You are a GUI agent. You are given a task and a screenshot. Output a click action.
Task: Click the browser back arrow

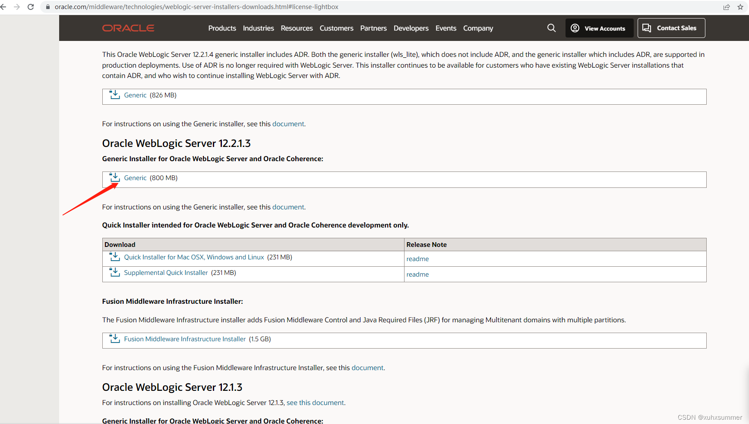pos(3,7)
